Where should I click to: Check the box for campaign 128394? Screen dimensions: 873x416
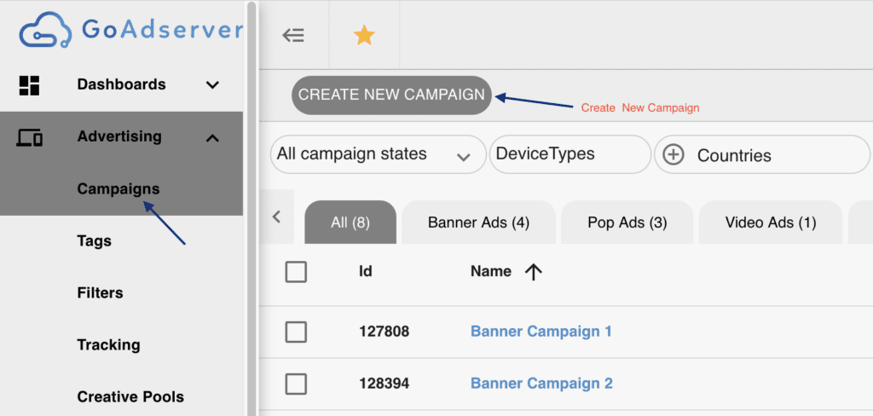click(296, 384)
